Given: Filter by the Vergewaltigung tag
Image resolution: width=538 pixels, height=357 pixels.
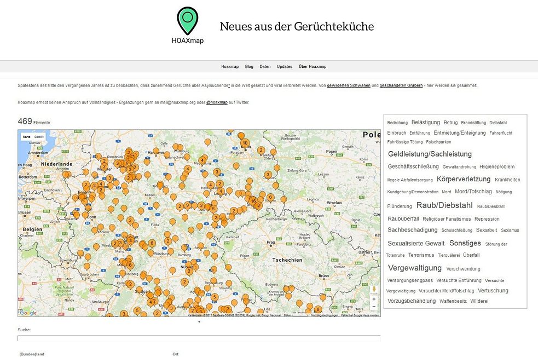Looking at the screenshot, I should tap(414, 268).
